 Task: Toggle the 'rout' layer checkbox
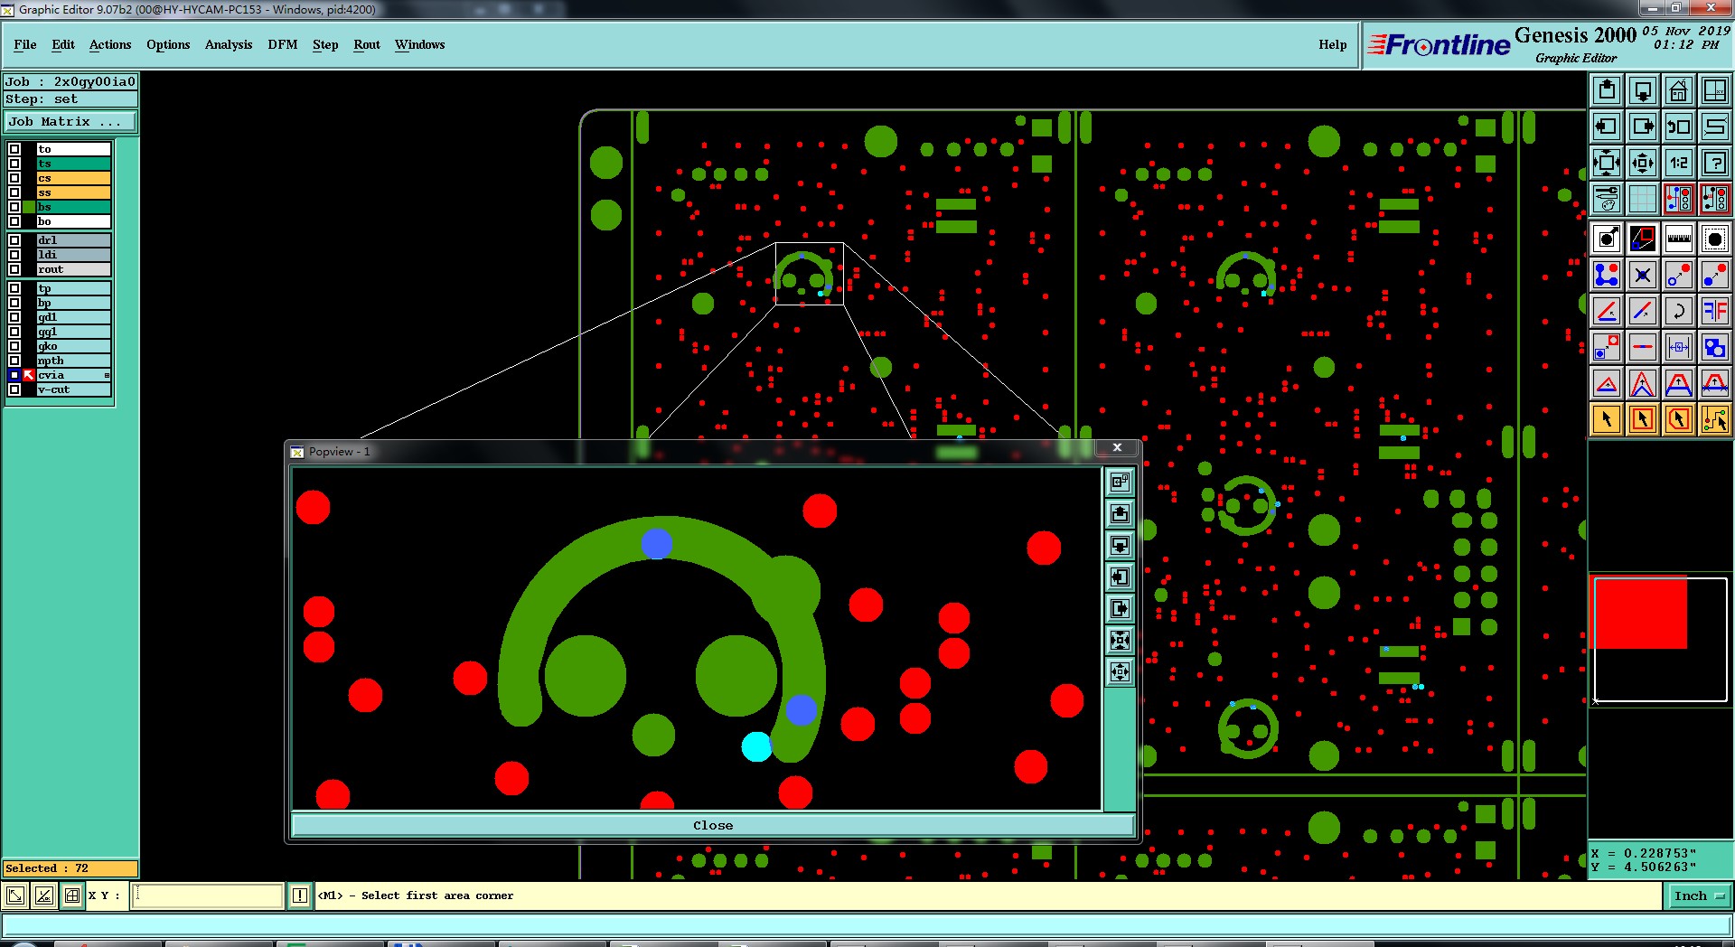pos(14,269)
